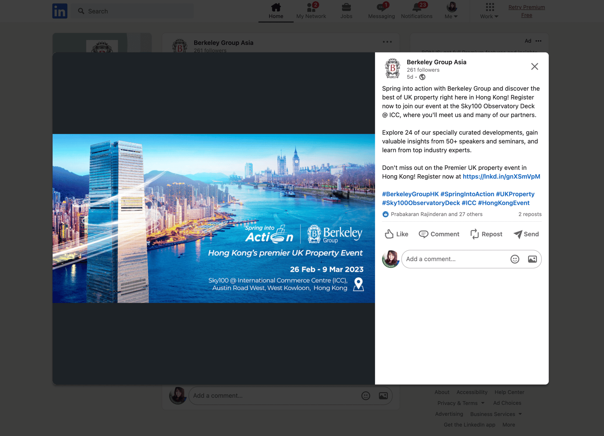Open post options menu in background feed

coord(387,42)
